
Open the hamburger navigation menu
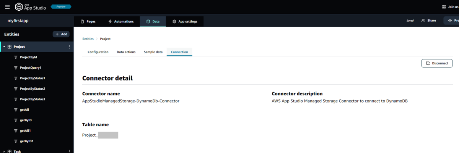[x=7, y=7]
